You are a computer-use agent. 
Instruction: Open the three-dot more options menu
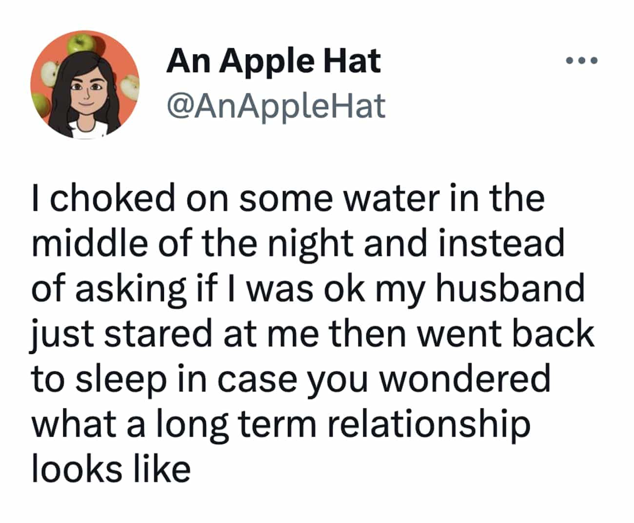580,61
